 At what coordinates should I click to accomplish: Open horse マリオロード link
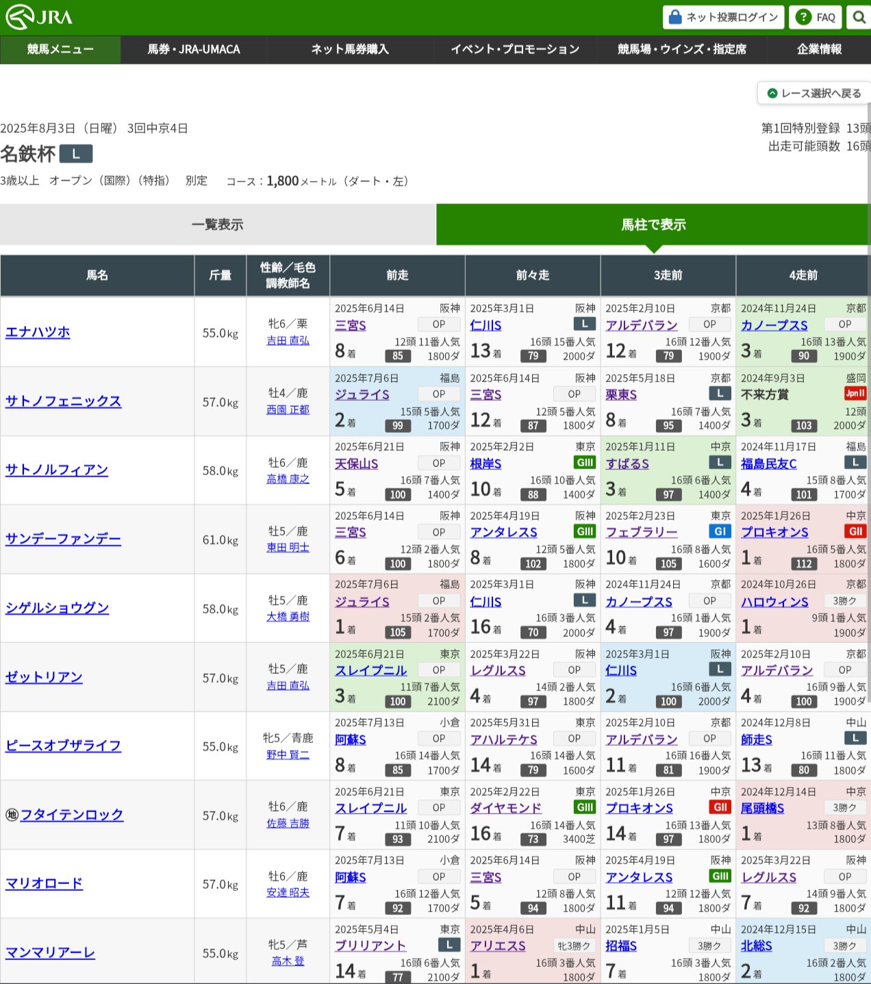[x=44, y=884]
